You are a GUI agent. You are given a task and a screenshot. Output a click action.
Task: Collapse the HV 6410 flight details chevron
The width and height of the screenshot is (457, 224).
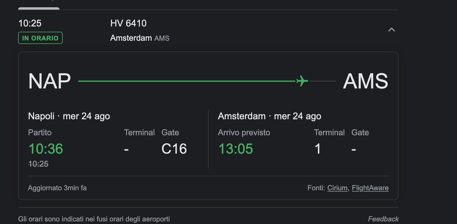391,30
